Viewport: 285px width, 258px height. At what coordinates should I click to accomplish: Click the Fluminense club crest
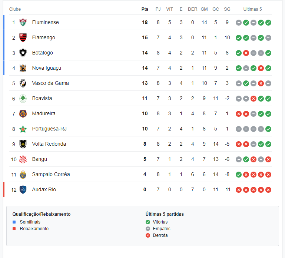(23, 22)
